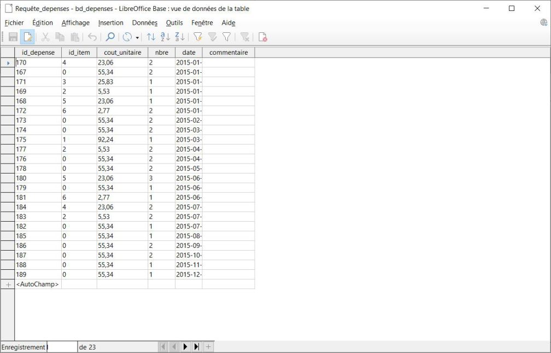The image size is (551, 353).
Task: Apply the AutoFilter icon
Action: [198, 37]
